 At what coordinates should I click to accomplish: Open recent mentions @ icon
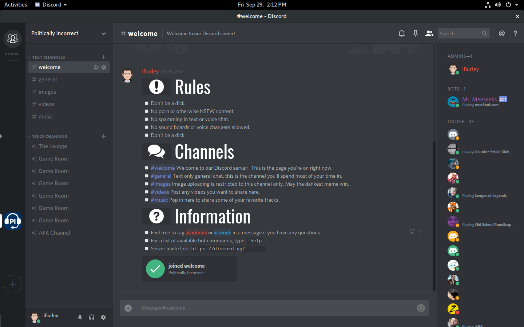(x=502, y=33)
